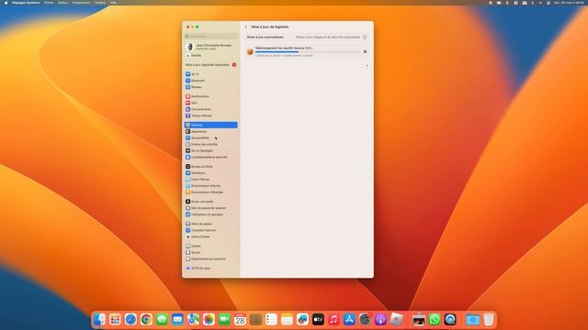Open Apple TV from the Dock
The width and height of the screenshot is (588, 330).
coord(318,320)
